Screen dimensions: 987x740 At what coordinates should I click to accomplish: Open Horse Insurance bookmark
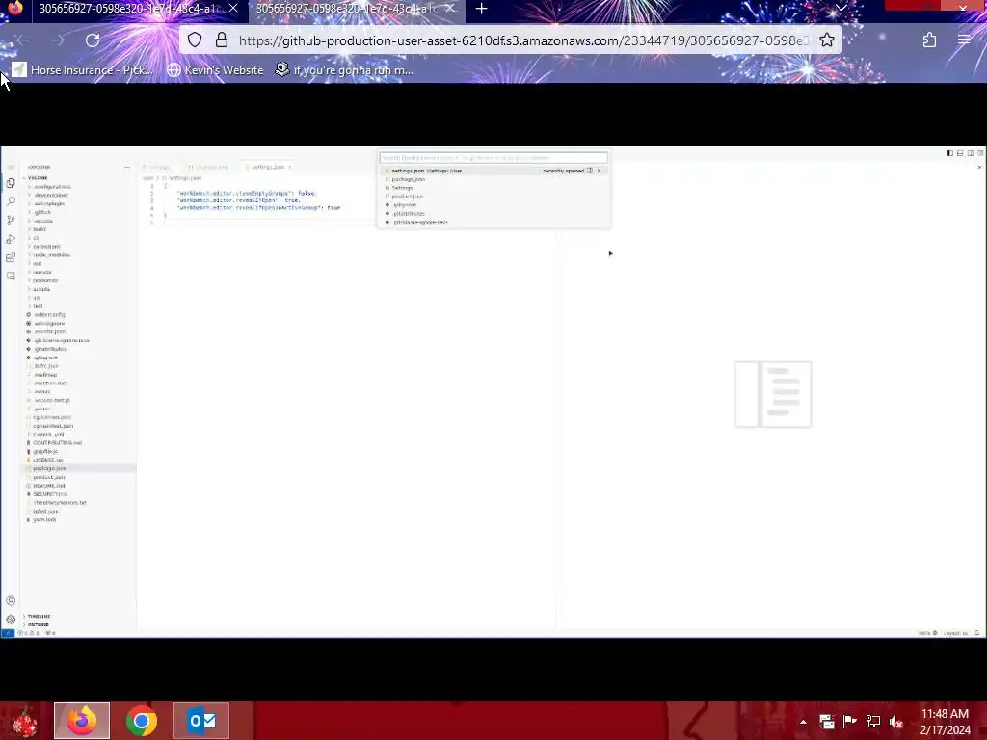(x=83, y=70)
